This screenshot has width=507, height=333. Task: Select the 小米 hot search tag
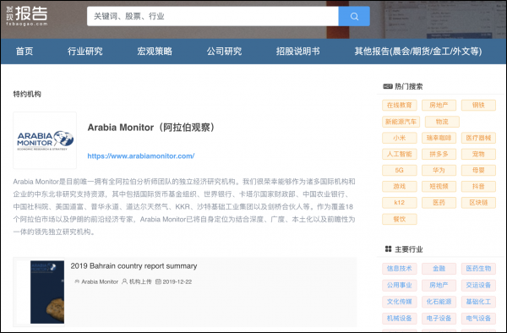pos(400,138)
